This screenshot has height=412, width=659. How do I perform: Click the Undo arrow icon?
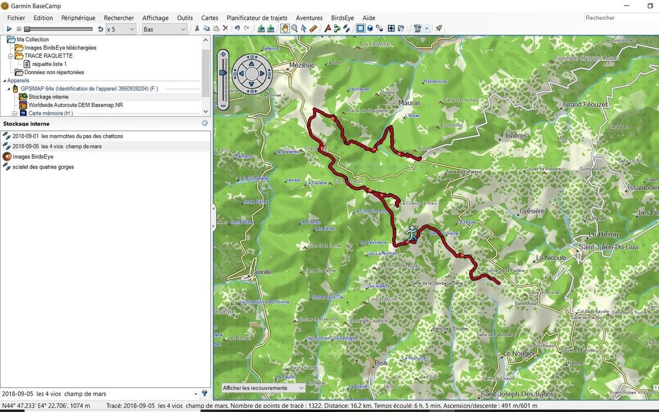(x=237, y=29)
